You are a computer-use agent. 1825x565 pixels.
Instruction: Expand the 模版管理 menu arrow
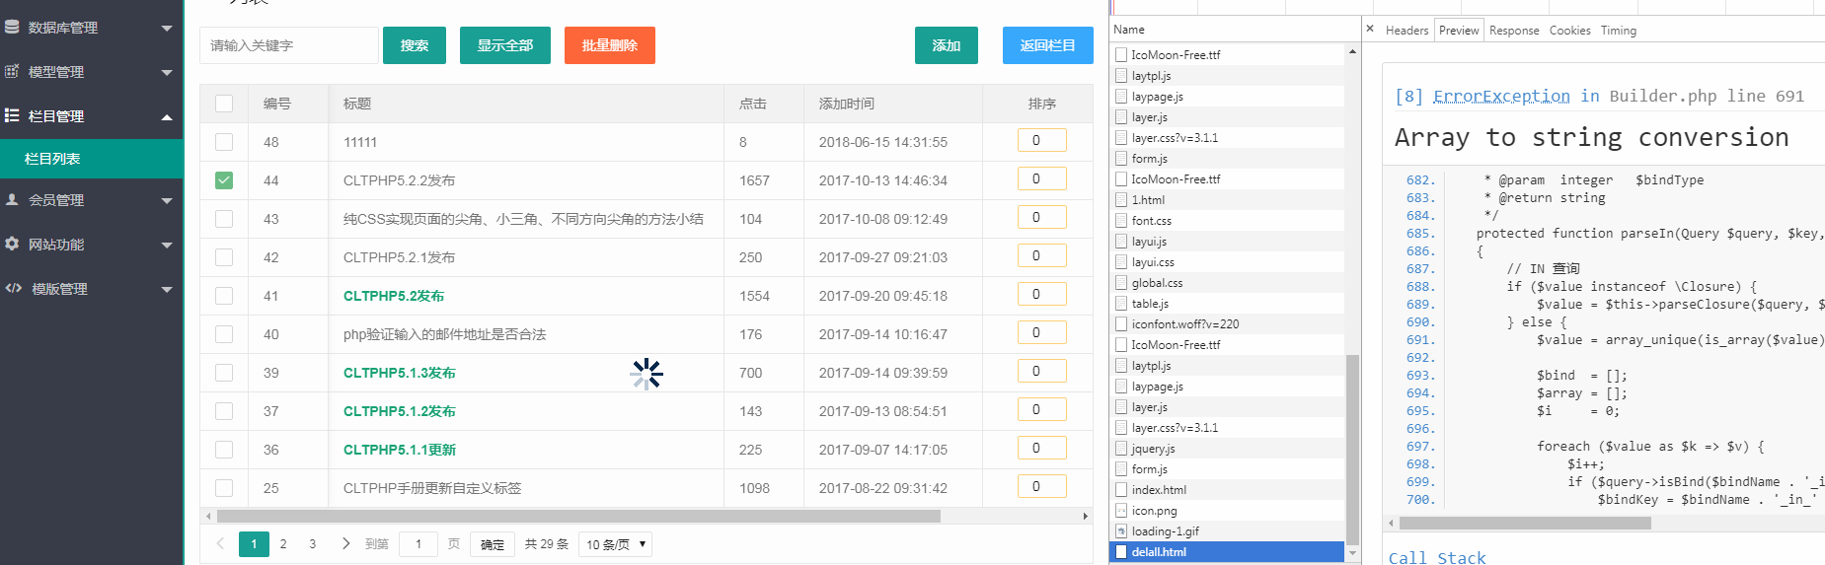tap(167, 290)
